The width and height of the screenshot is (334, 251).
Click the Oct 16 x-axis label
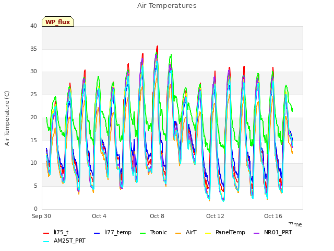tap(273, 216)
